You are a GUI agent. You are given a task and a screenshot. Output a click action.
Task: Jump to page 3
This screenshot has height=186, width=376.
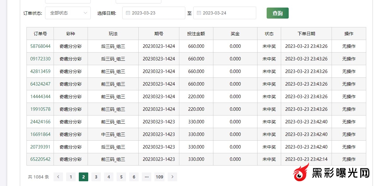(x=96, y=177)
